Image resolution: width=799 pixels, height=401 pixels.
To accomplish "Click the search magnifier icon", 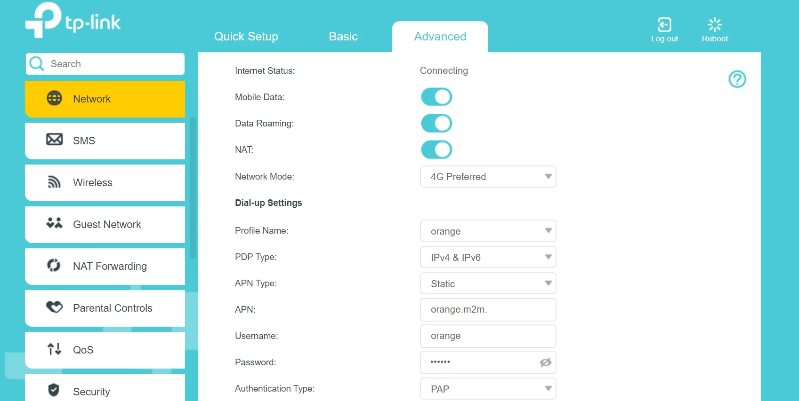I will 37,63.
